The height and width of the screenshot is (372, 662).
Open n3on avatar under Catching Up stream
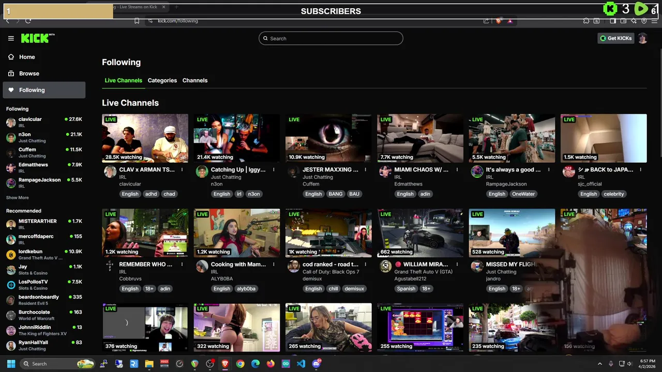(x=202, y=172)
